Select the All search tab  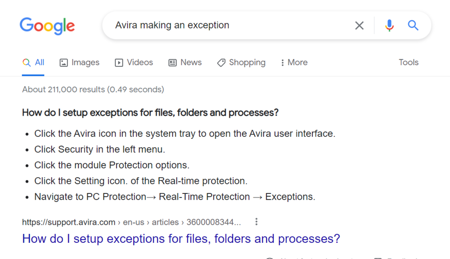coord(33,62)
